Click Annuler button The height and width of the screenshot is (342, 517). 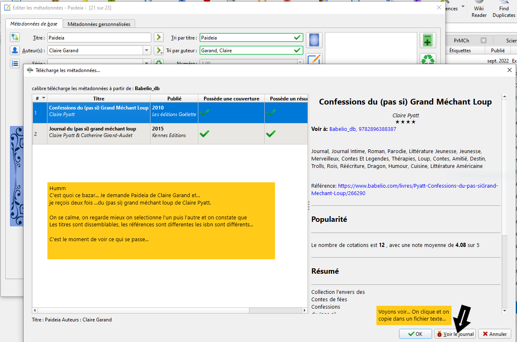[495, 334]
